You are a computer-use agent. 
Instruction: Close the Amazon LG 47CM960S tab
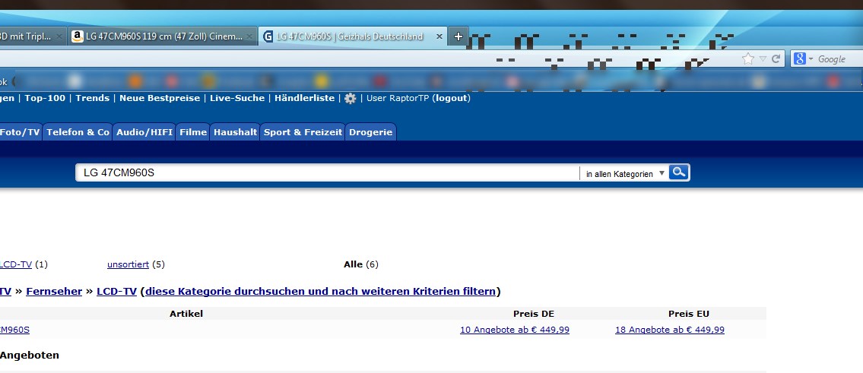(249, 37)
